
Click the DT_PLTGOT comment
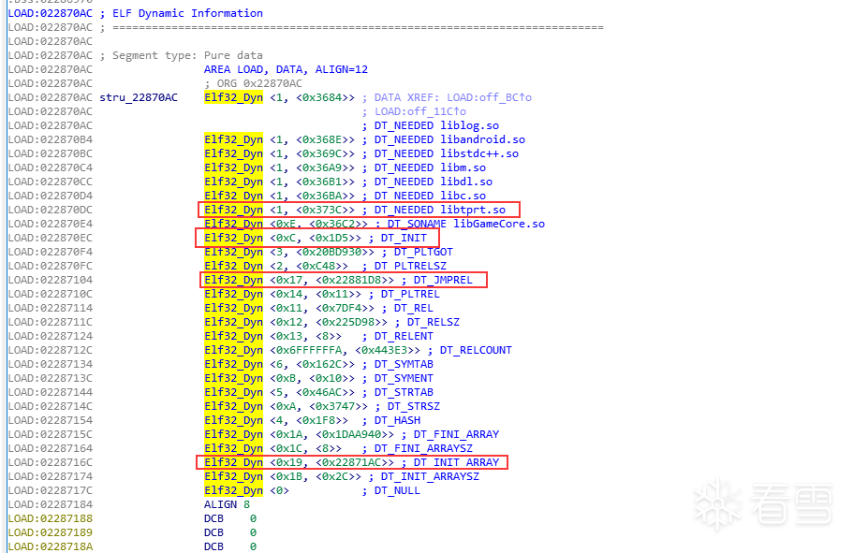pos(424,252)
